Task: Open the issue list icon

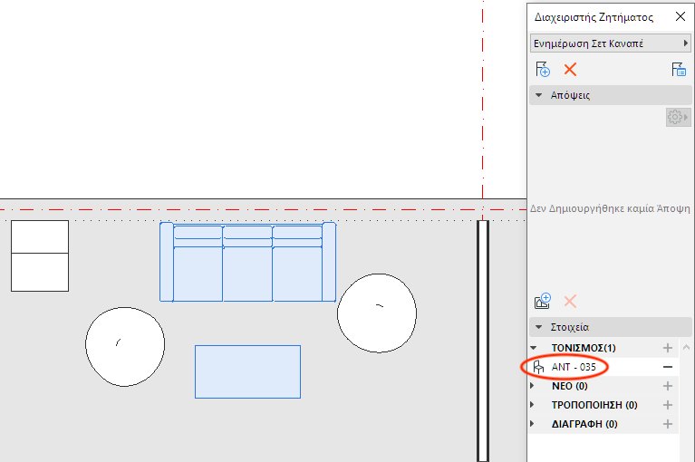Action: [x=679, y=70]
